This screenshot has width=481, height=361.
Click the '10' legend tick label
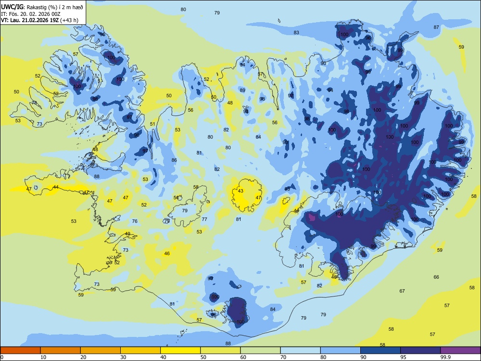[x=43, y=357]
